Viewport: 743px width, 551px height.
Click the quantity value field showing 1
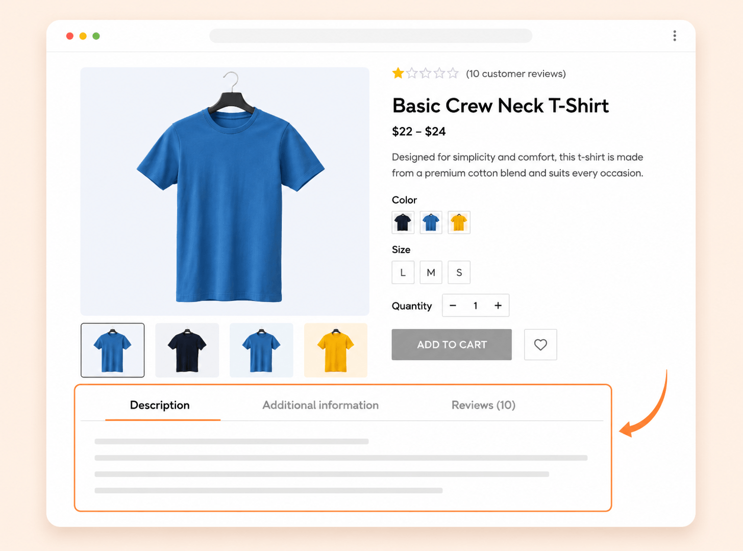pos(476,305)
